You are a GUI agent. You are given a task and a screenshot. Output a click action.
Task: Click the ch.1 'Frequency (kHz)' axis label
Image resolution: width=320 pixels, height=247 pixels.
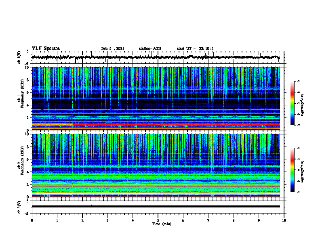pyautogui.click(x=22, y=94)
